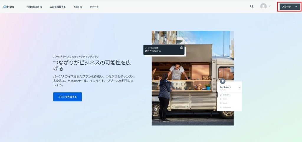302x142 pixels.
Task: Open the サポート menu
Action: (94, 6)
